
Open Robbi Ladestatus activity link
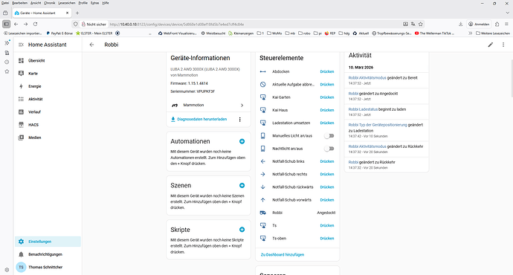pos(363,109)
